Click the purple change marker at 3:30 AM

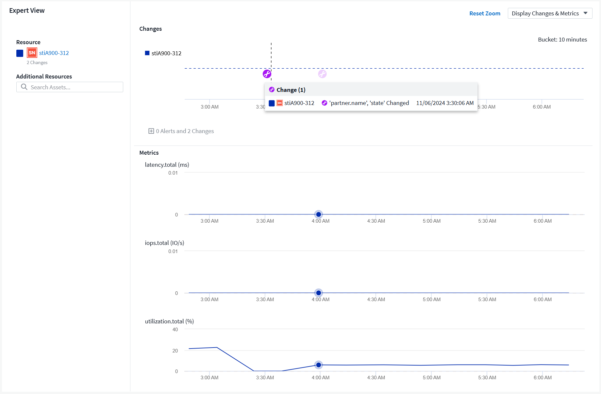pyautogui.click(x=267, y=74)
